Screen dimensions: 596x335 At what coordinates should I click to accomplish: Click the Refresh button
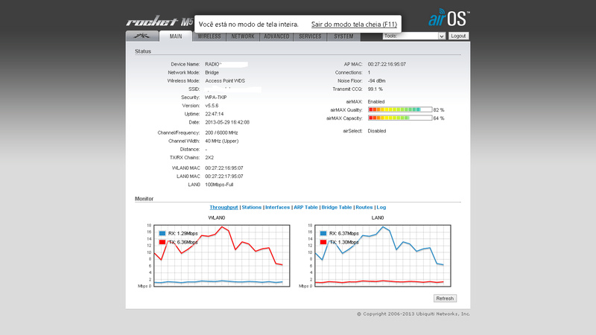tap(445, 299)
